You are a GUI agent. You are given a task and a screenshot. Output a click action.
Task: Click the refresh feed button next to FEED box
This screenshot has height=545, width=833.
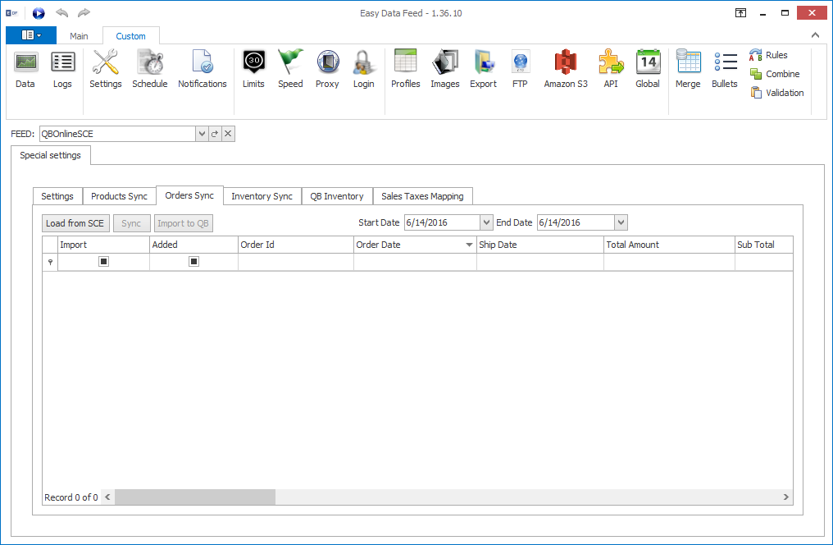[215, 134]
